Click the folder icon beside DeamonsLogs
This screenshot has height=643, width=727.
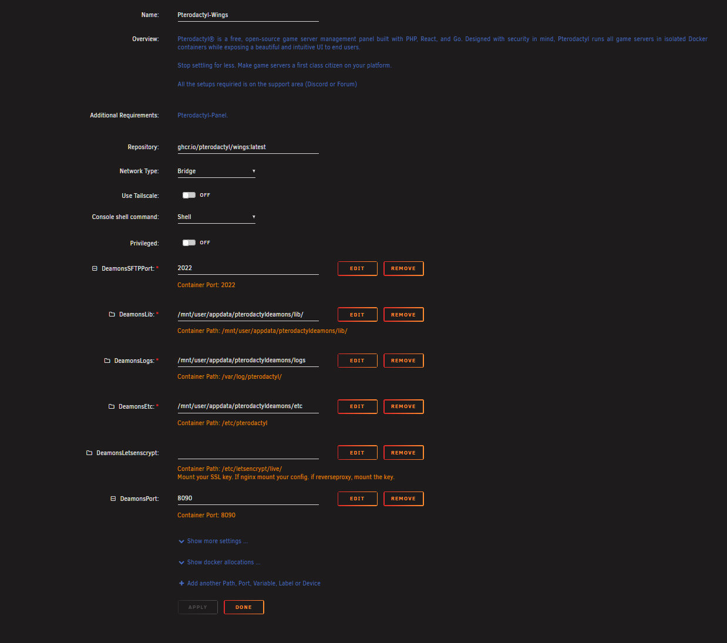(107, 361)
